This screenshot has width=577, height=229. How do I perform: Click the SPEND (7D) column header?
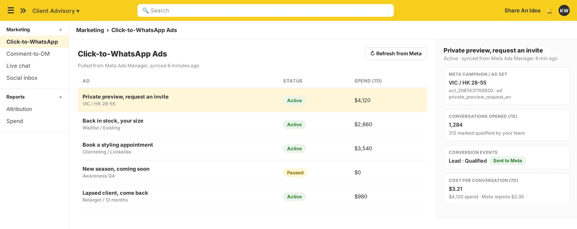(x=368, y=81)
